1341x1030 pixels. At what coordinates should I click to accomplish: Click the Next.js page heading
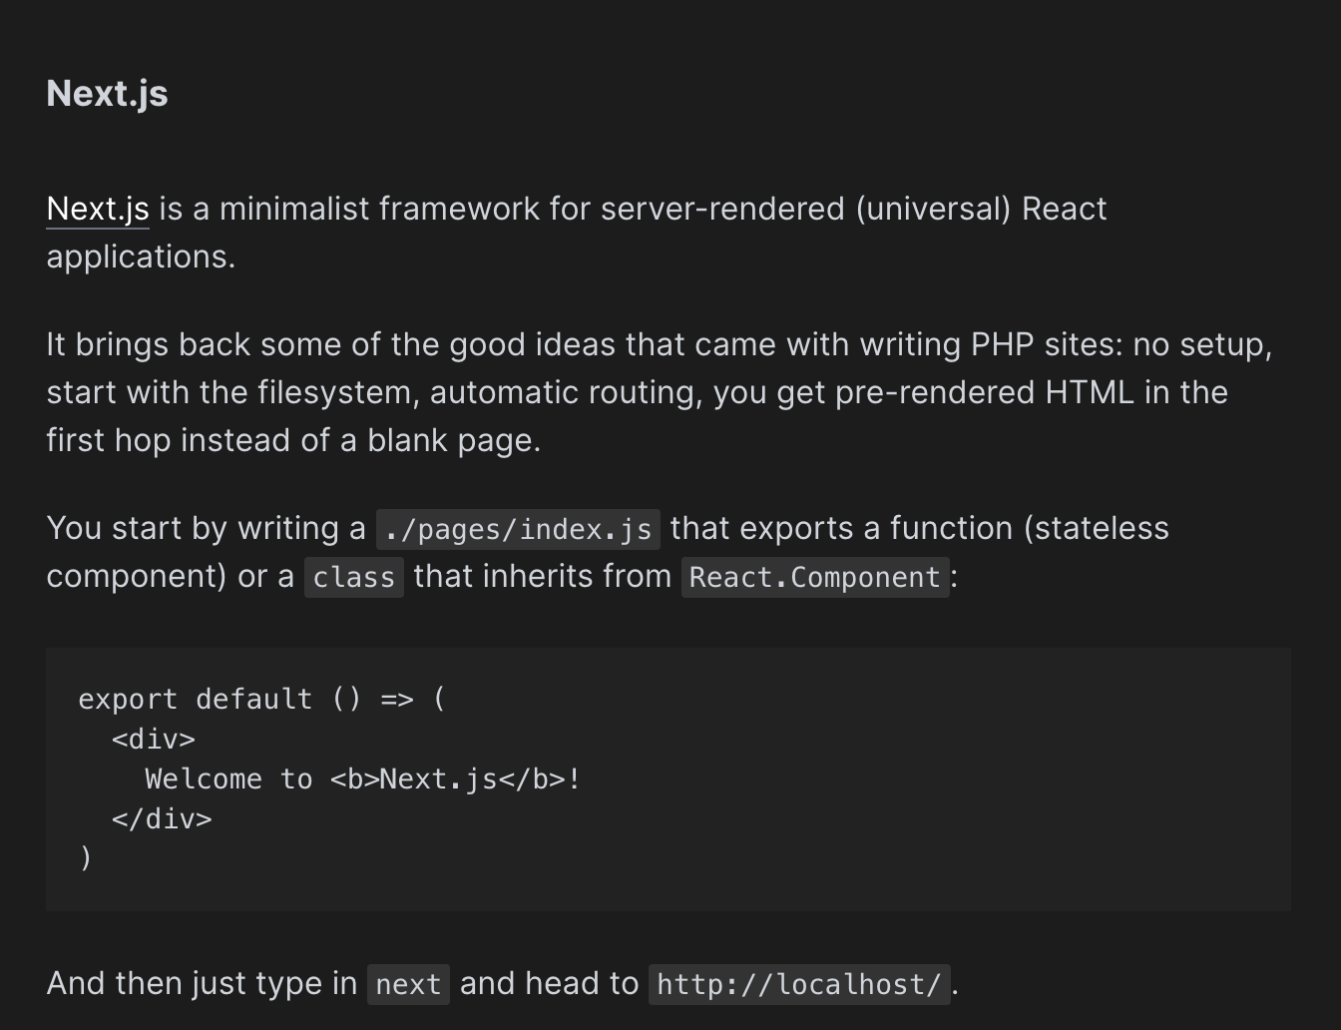pyautogui.click(x=106, y=93)
